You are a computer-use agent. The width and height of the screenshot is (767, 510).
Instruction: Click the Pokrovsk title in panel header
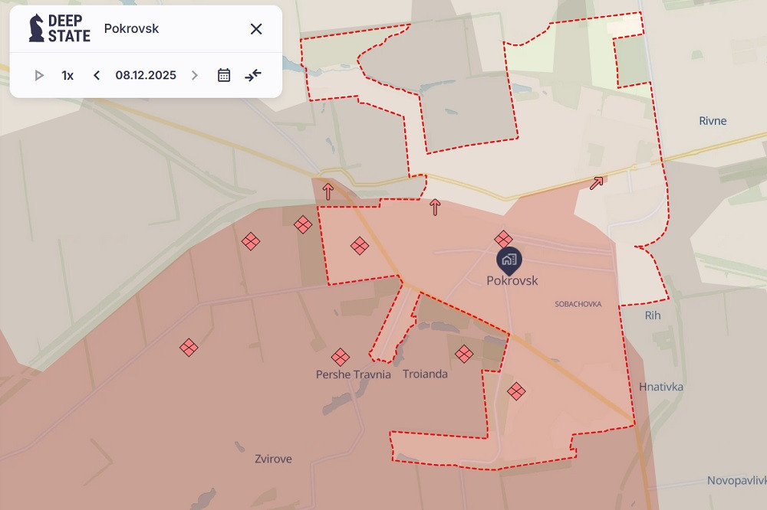pyautogui.click(x=131, y=29)
